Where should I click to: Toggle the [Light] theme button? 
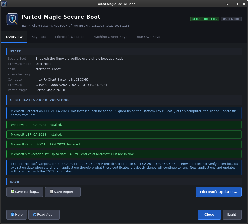point(232,215)
